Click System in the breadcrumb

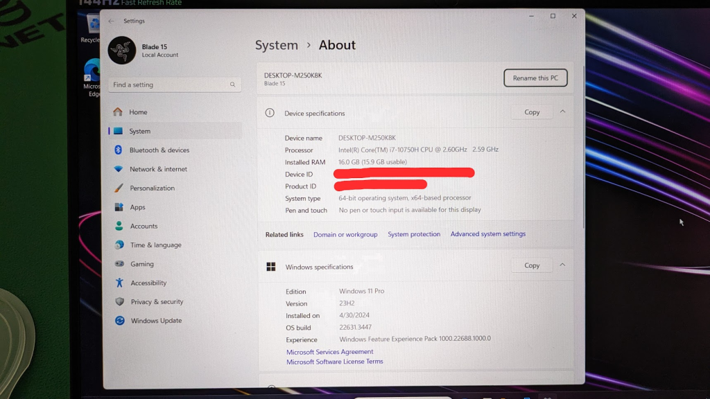(277, 45)
